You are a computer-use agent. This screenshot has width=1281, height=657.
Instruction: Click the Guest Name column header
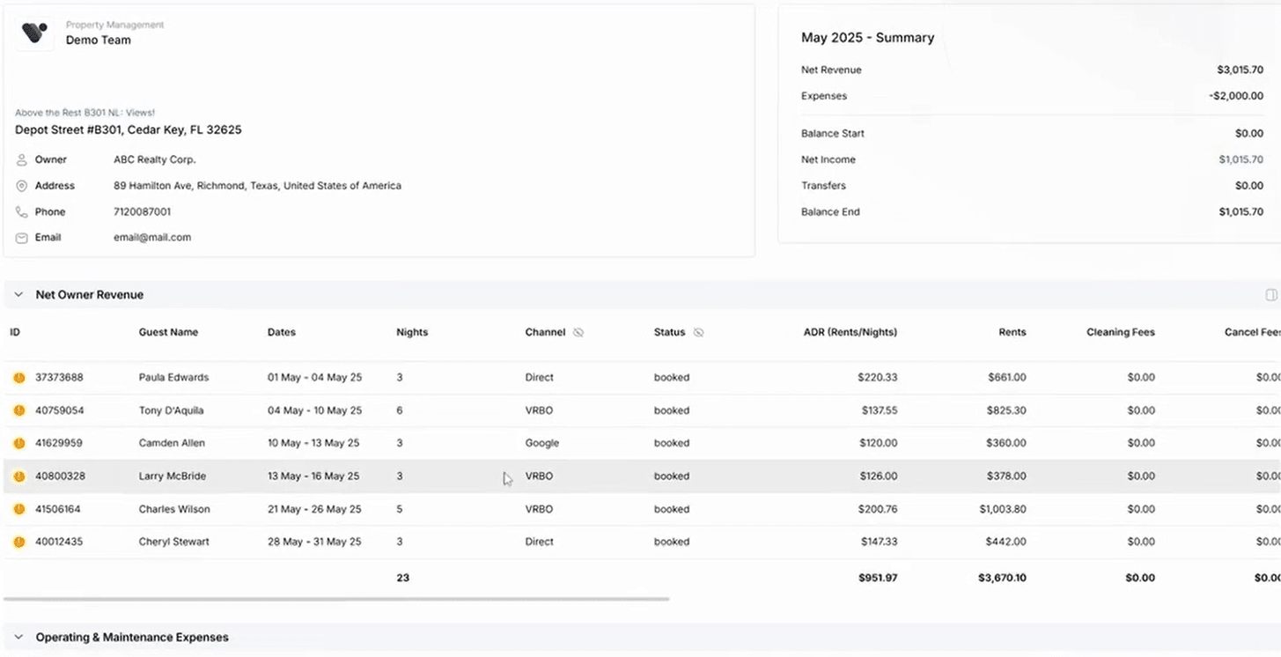click(168, 333)
